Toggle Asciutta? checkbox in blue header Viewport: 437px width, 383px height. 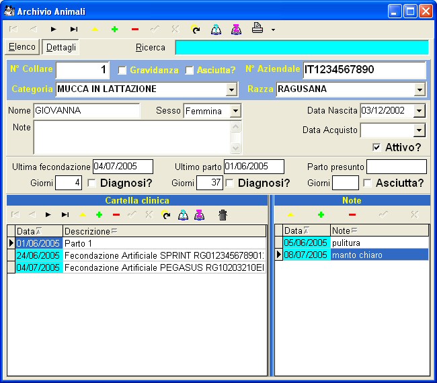[x=190, y=70]
